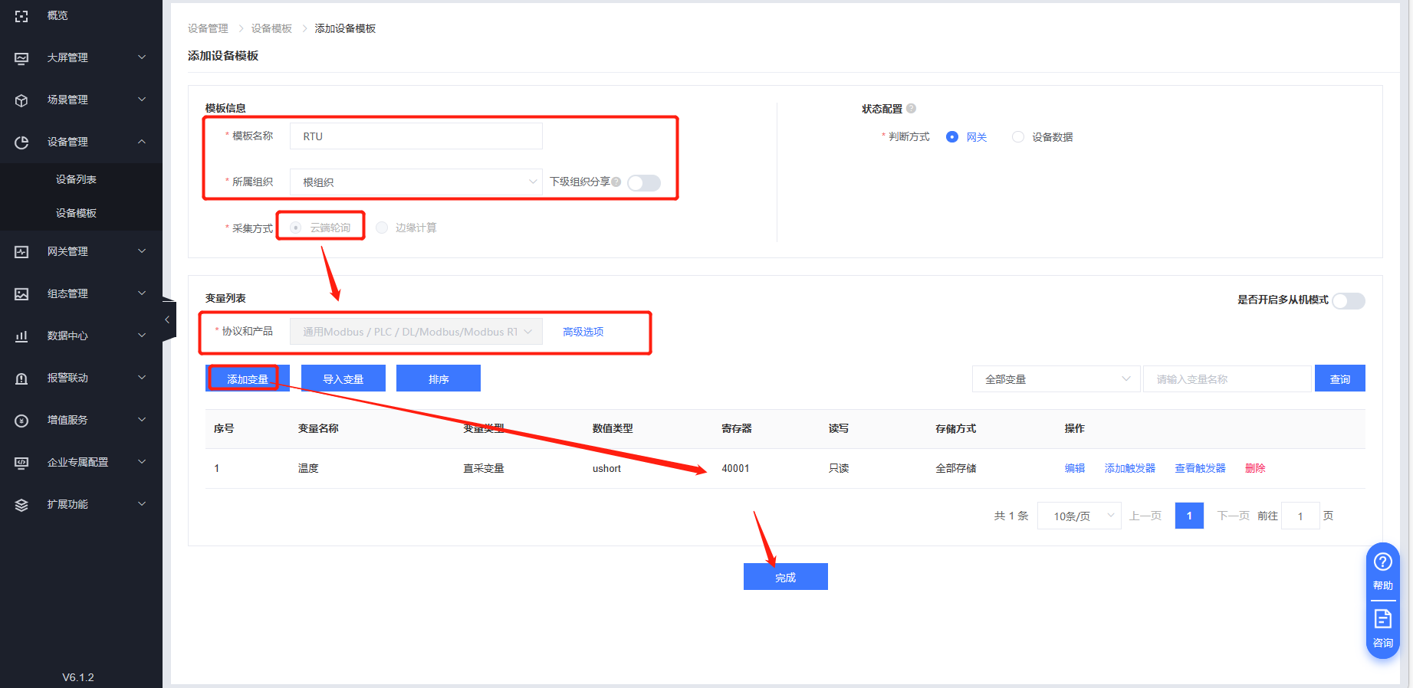
Task: Turn on 是否开启多从机模式 switch
Action: coord(1348,301)
